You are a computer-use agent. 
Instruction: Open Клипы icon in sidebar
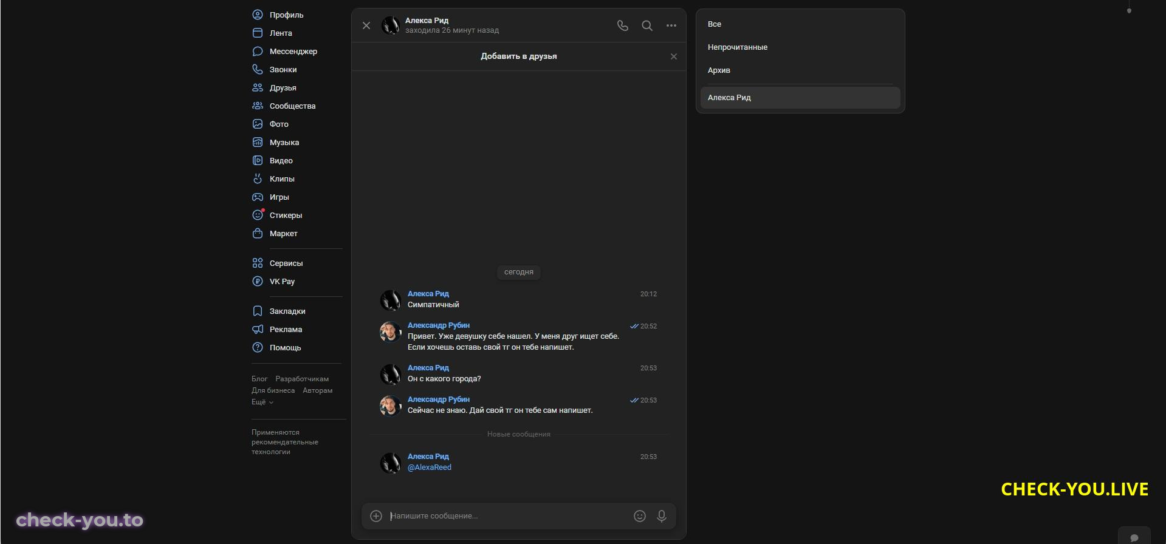tap(258, 178)
